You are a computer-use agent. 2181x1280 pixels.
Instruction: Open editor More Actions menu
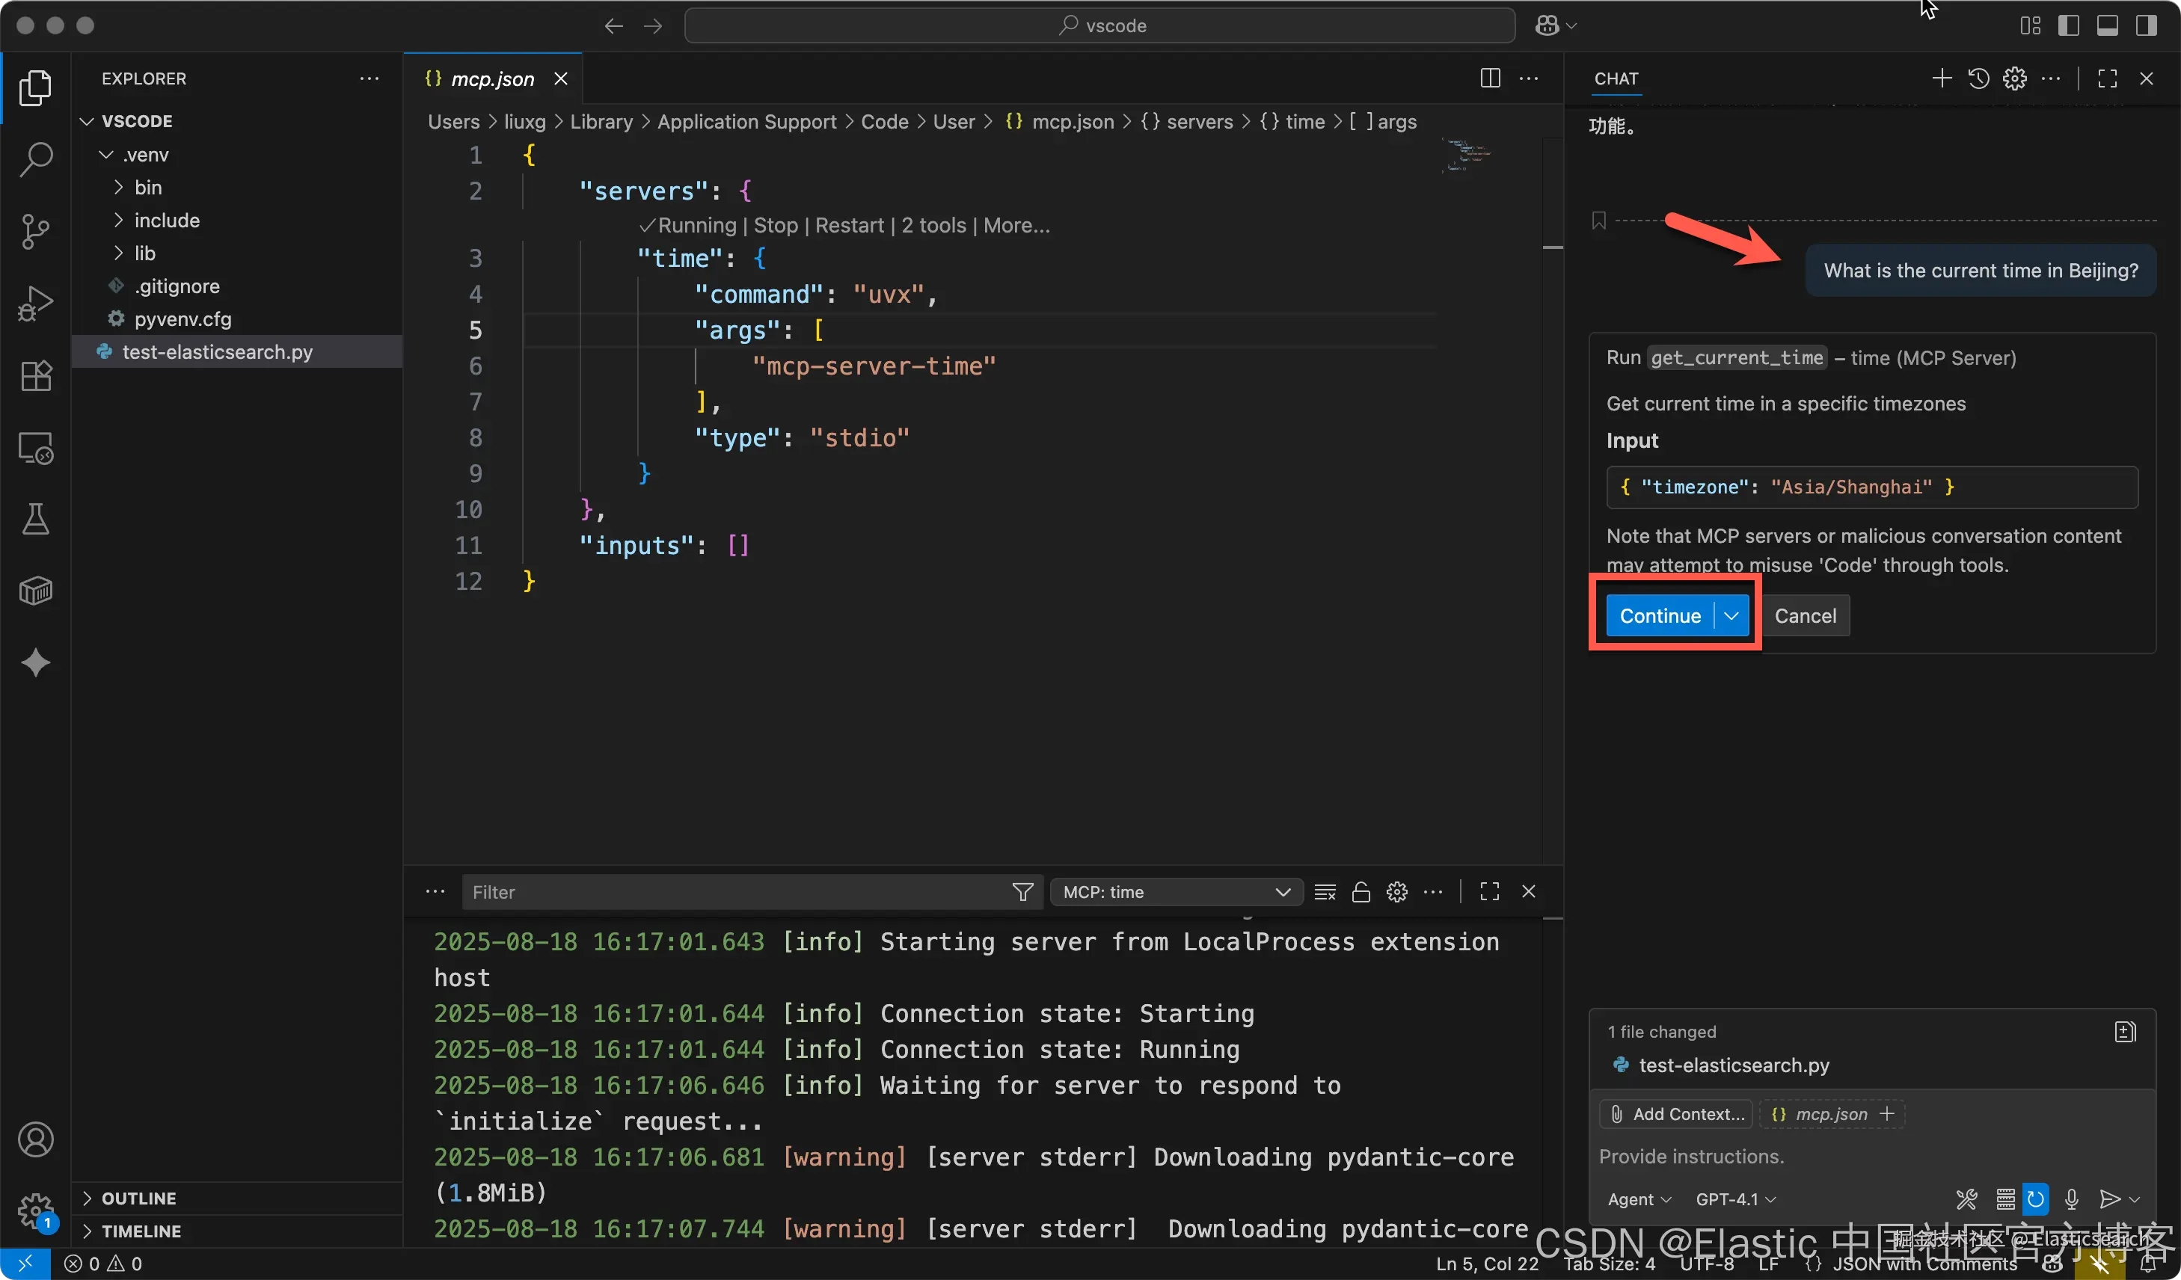click(x=1530, y=78)
